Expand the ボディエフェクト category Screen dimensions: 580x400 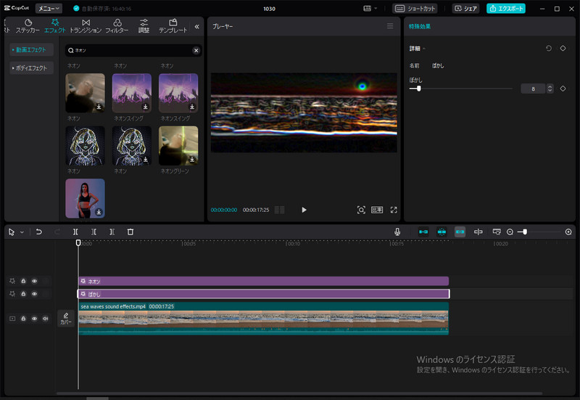pyautogui.click(x=31, y=68)
